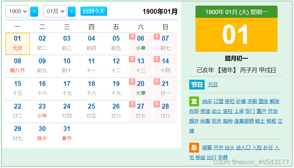This screenshot has width=294, height=168.
Task: Open the 开池 link
Action: click(x=273, y=111)
